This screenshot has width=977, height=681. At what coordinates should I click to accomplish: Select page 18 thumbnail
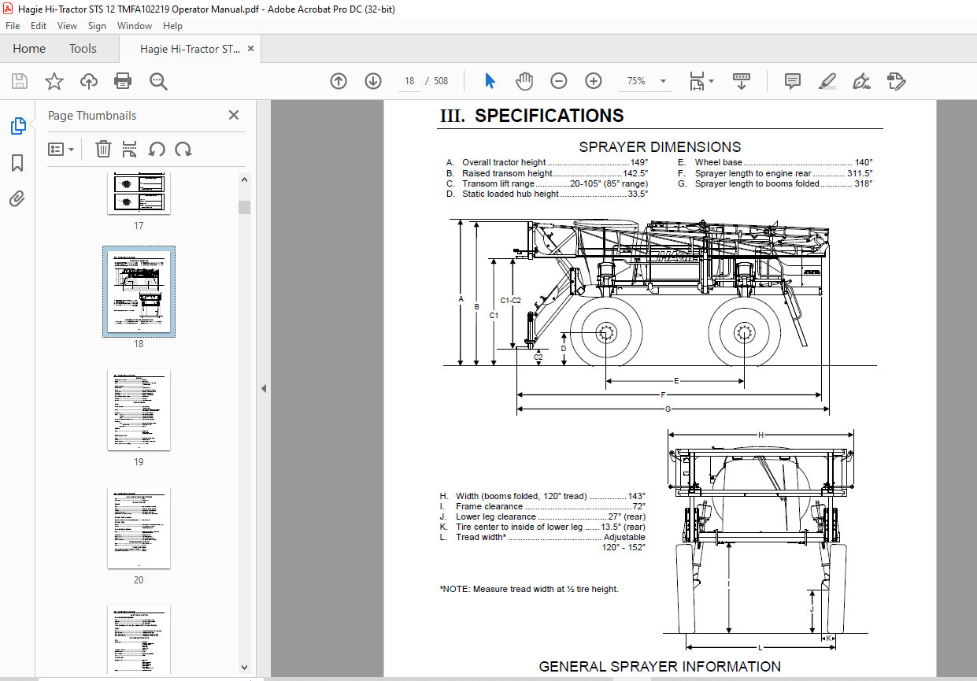[x=139, y=292]
